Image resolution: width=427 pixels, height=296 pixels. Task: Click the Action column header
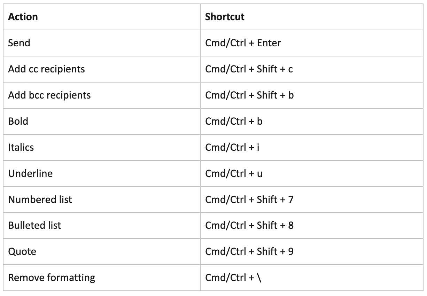(x=23, y=17)
